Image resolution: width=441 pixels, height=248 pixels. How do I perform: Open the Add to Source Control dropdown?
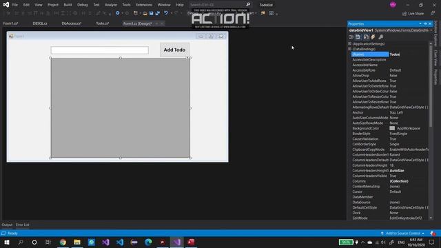[x=402, y=234]
